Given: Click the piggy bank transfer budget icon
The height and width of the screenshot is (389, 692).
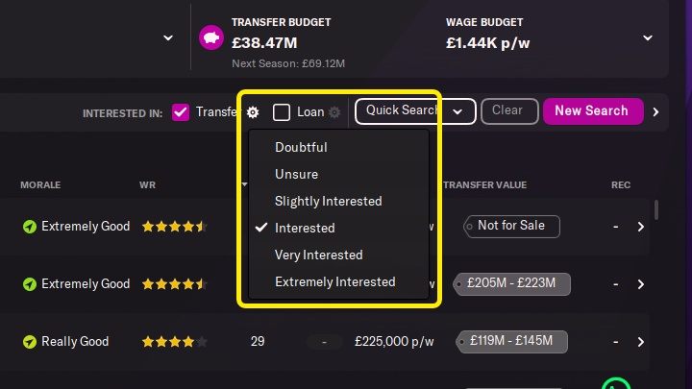Looking at the screenshot, I should pos(210,37).
